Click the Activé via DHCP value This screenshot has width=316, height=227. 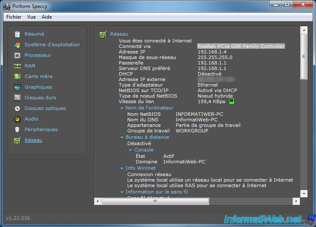(218, 90)
